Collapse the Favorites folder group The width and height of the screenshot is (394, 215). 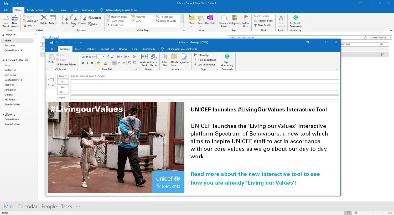[x=3, y=35]
